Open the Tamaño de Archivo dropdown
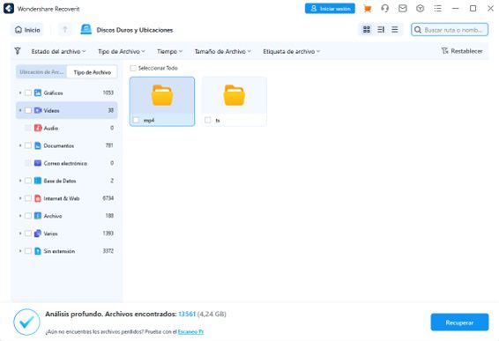Viewport: 499px width, 341px height. coord(223,51)
